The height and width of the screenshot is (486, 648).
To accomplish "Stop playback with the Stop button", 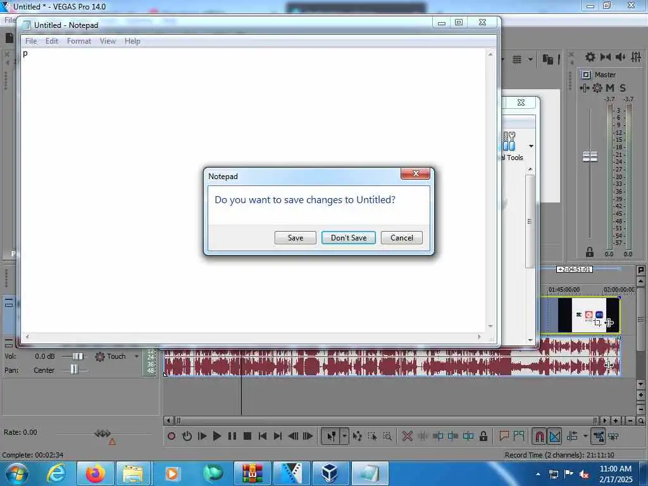I will click(247, 436).
